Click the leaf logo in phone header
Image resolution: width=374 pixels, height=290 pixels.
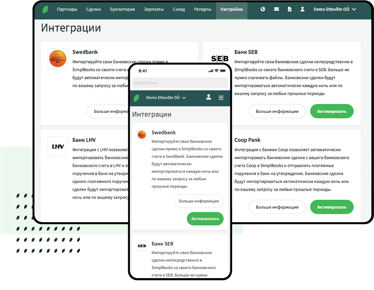coord(137,98)
